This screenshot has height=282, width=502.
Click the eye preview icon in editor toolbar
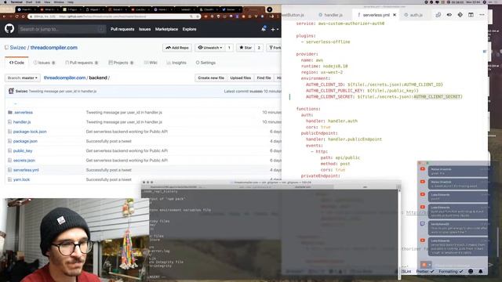click(449, 15)
